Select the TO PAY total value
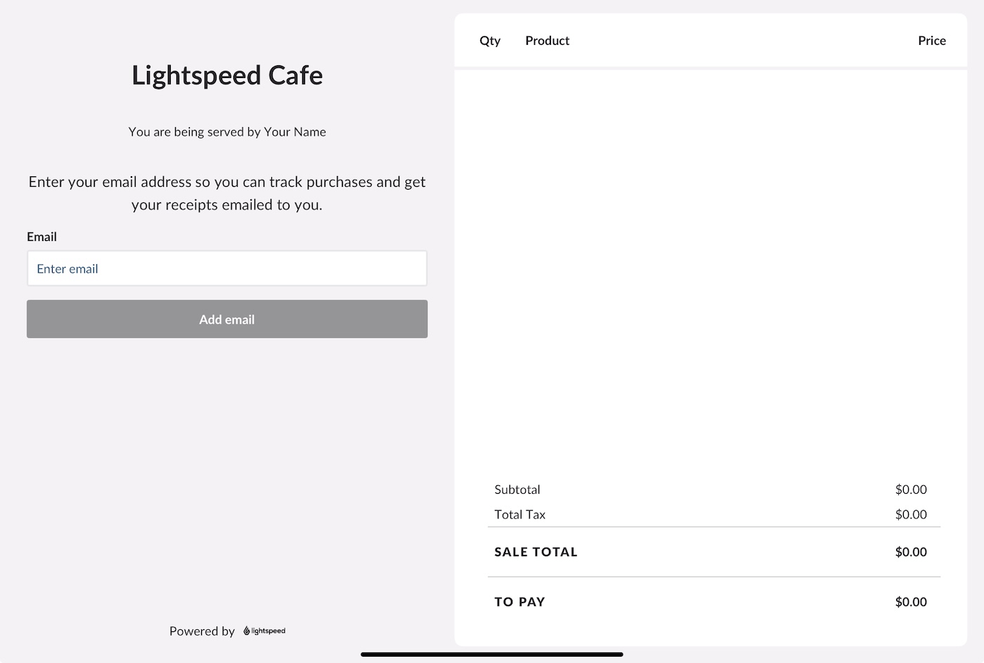Screen dimensions: 984x663 point(911,602)
